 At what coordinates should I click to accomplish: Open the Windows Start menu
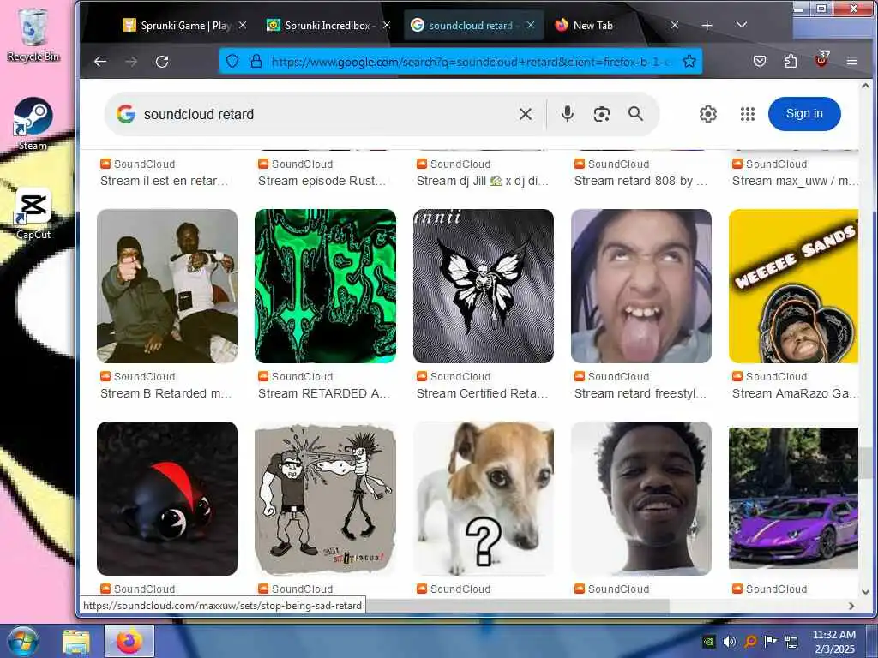(x=22, y=641)
